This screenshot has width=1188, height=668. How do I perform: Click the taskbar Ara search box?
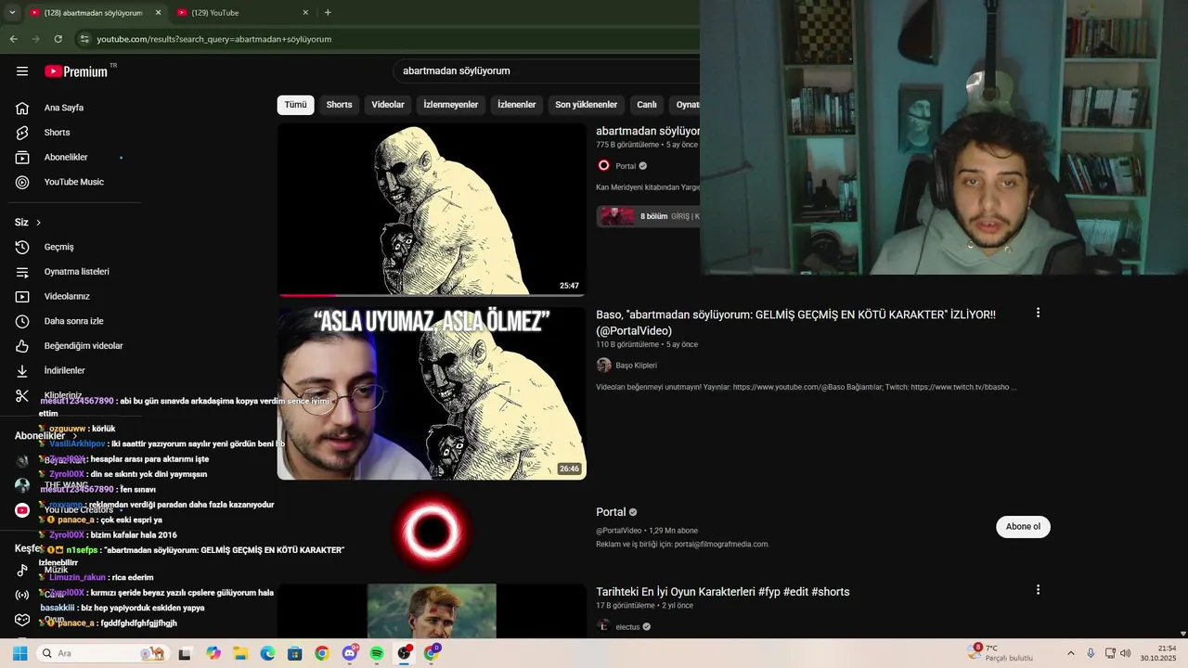(102, 653)
